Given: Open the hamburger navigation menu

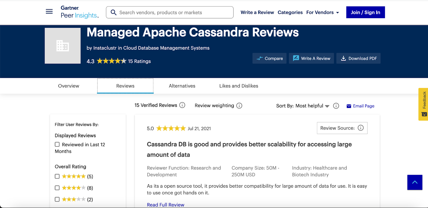Looking at the screenshot, I should pyautogui.click(x=49, y=12).
